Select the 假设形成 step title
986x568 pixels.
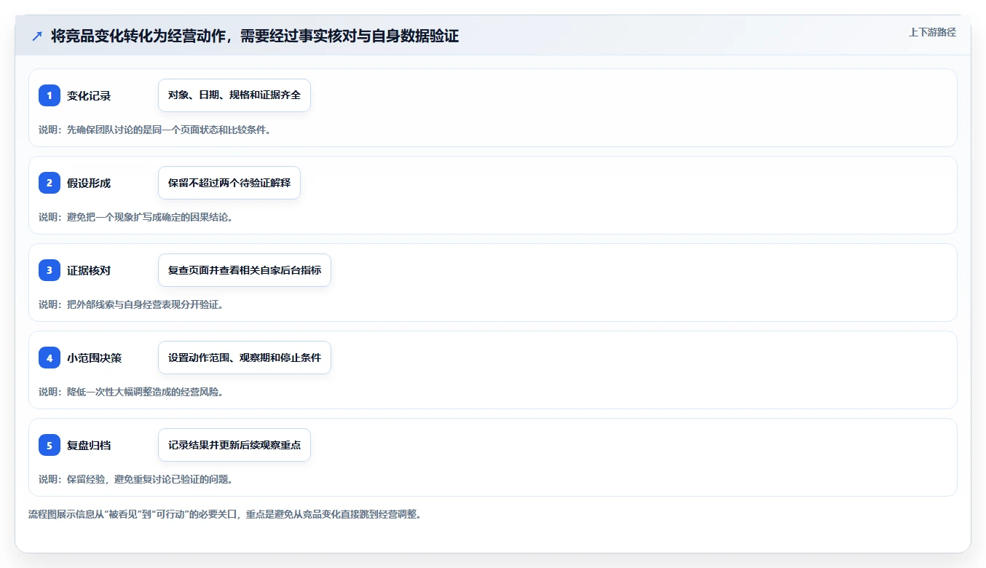coord(89,183)
